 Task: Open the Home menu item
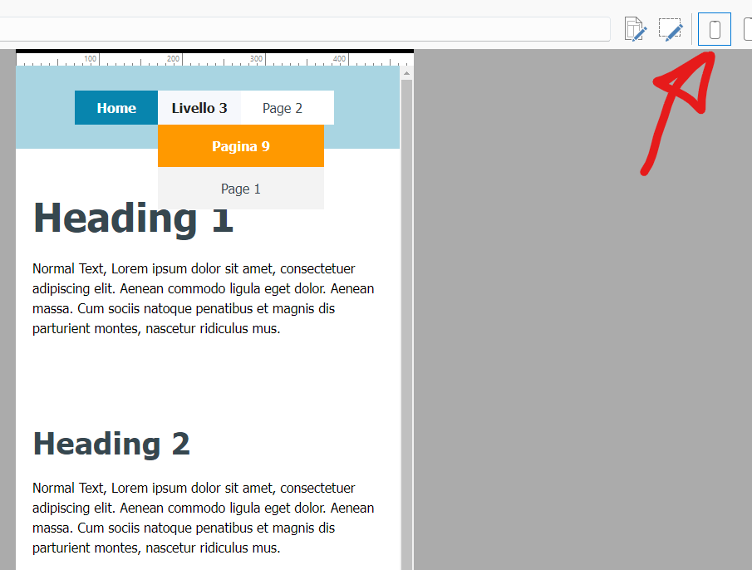116,108
